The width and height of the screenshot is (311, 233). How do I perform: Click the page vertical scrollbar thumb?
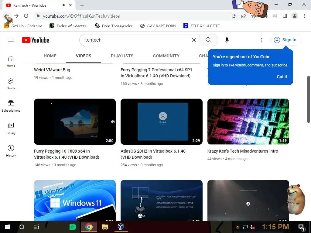(x=309, y=99)
